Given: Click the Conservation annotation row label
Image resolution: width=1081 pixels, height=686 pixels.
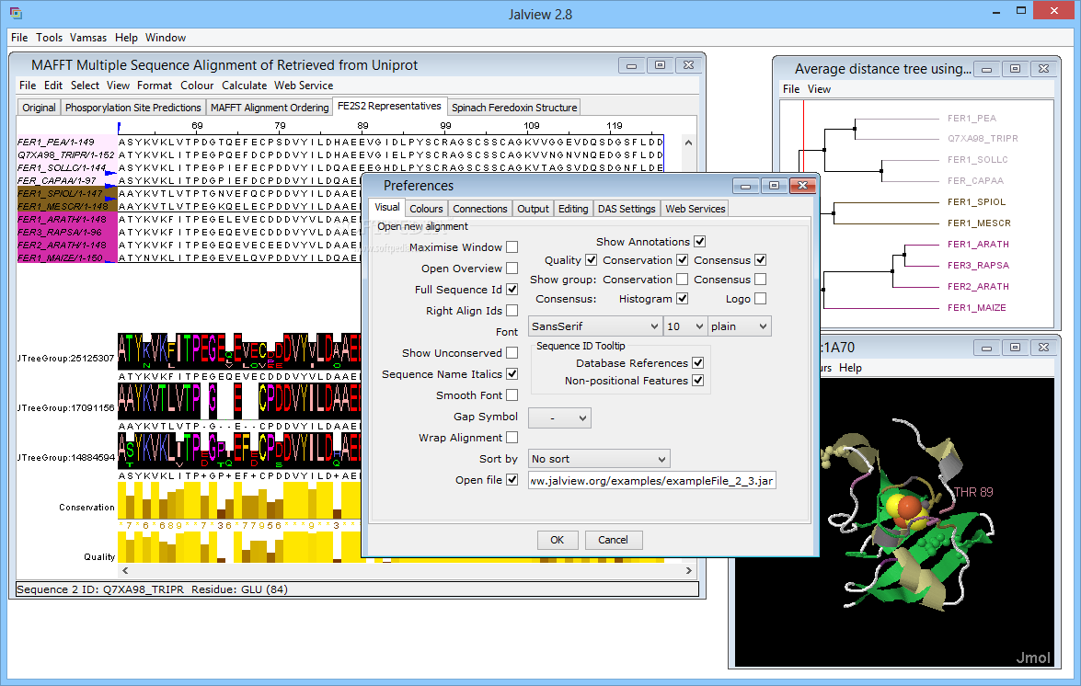Looking at the screenshot, I should (86, 507).
